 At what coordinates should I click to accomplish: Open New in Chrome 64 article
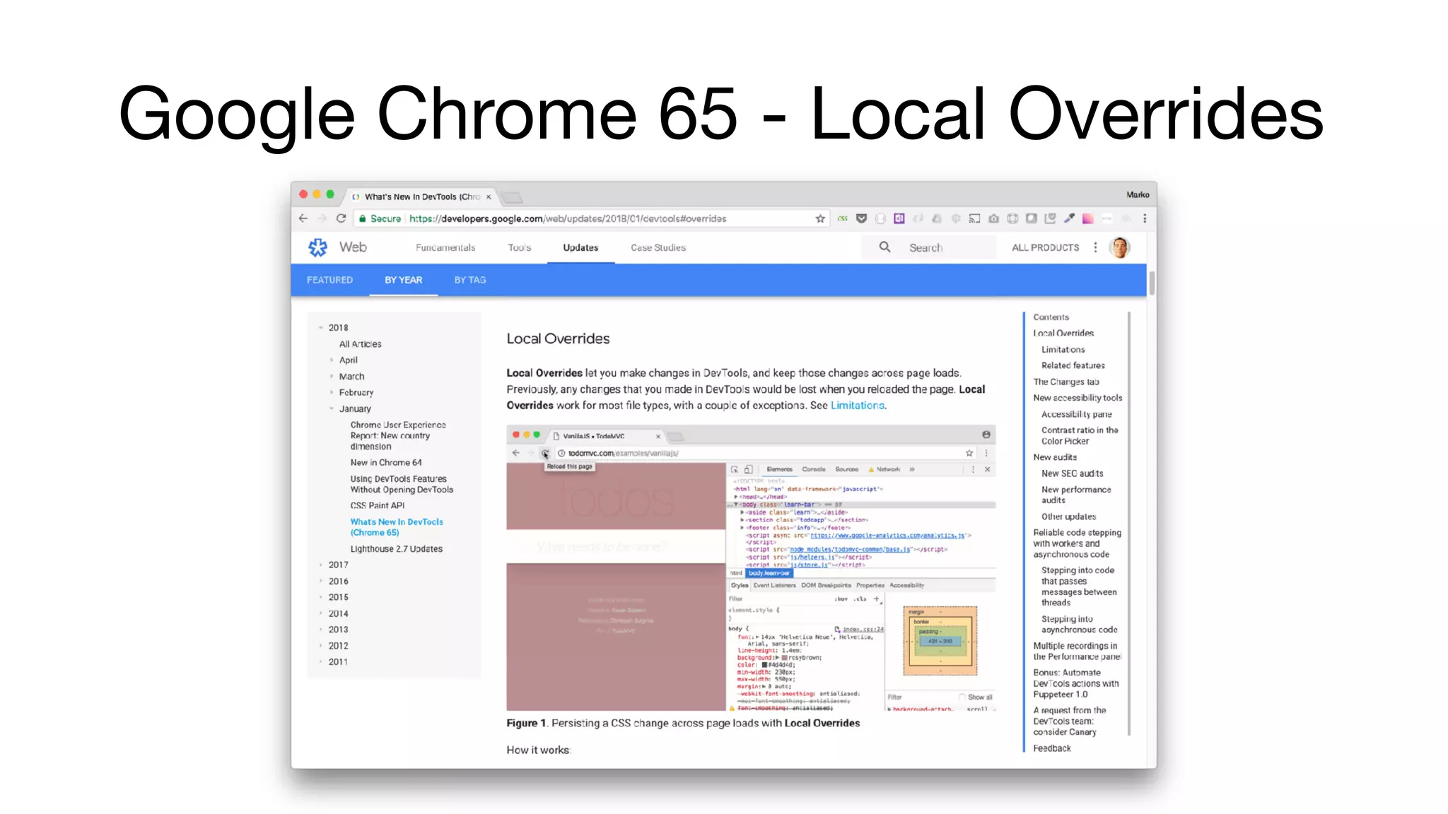click(386, 463)
